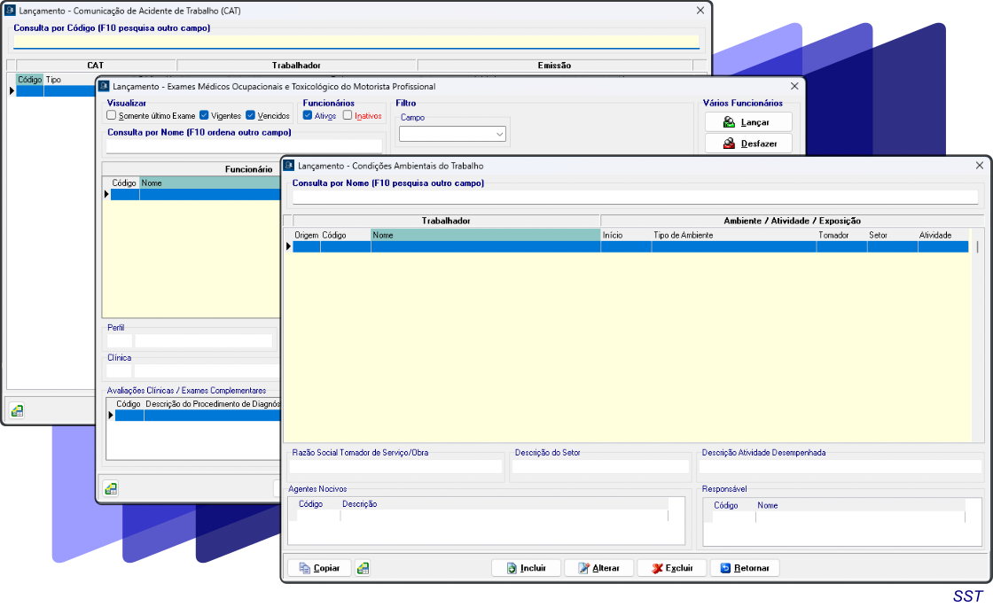This screenshot has width=993, height=607.
Task: Click the Copiar button in Condições Ambientais
Action: click(318, 568)
